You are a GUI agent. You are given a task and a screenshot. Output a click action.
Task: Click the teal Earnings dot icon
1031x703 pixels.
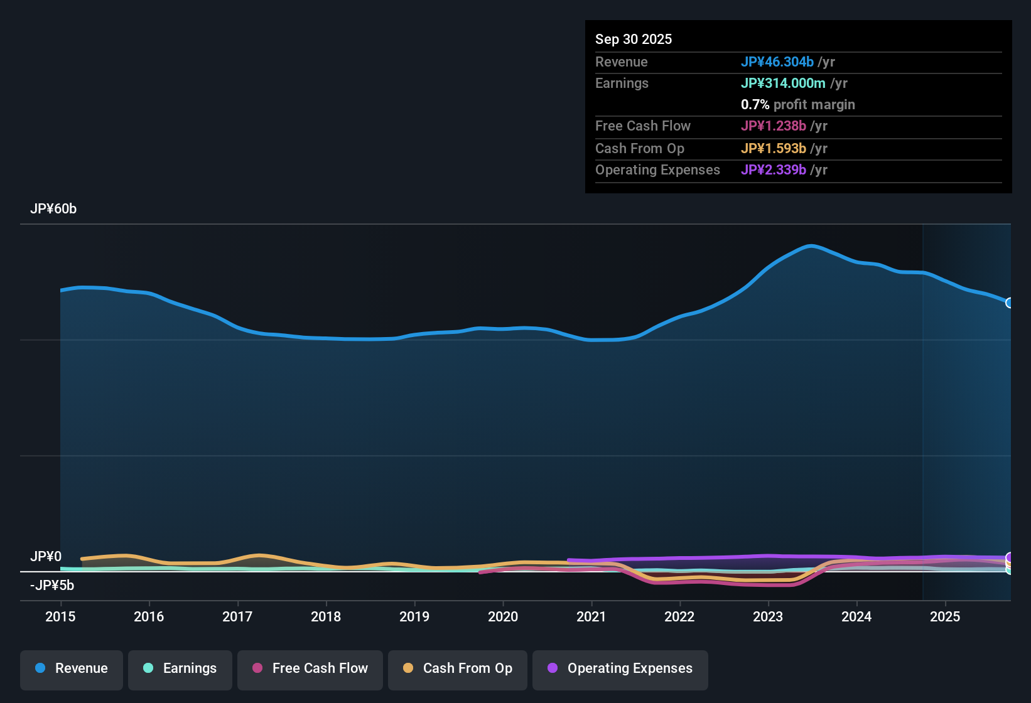148,668
